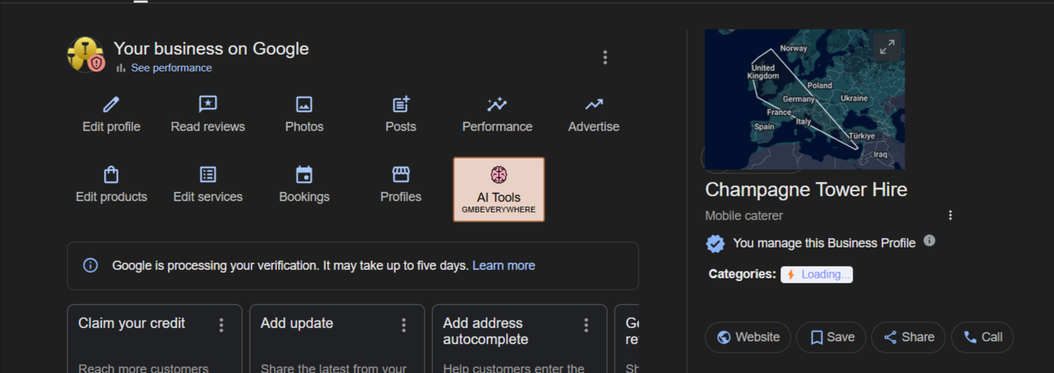Open Performance sparkle chart icon
This screenshot has width=1054, height=373.
pos(497,105)
